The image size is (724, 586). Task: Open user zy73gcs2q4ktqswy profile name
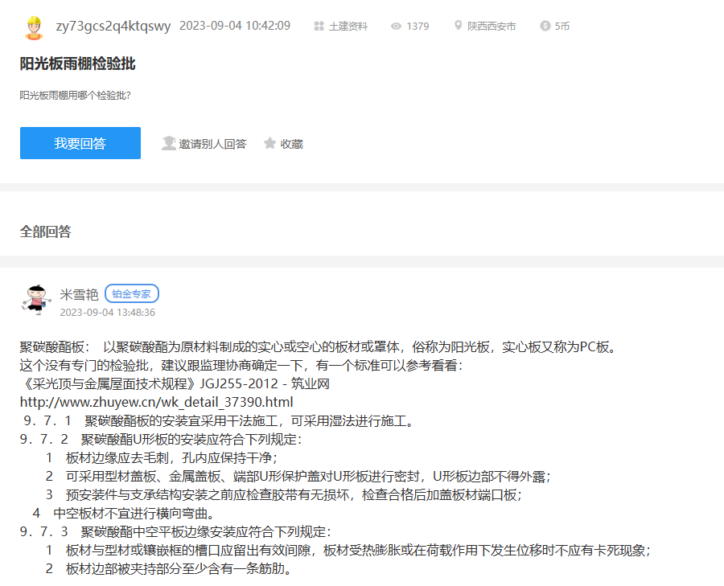[x=113, y=26]
